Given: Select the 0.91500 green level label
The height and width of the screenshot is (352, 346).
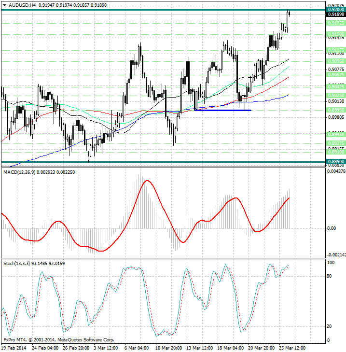Looking at the screenshot, I should [336, 34].
